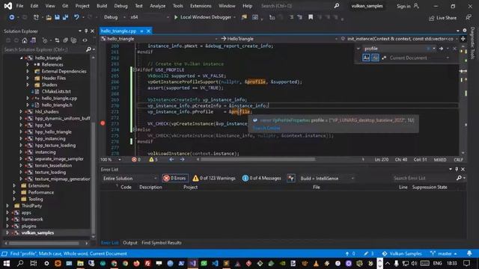Click the bookmark toolbar icon
The height and width of the screenshot is (269, 479).
tap(311, 17)
